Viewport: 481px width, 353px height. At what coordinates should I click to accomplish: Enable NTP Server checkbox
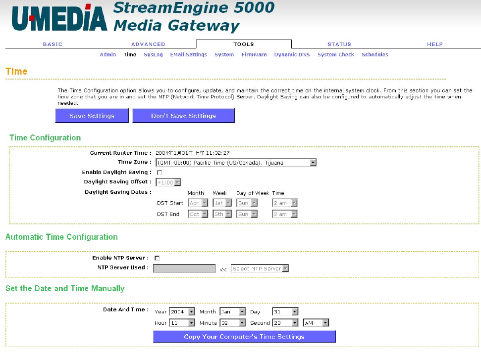point(157,258)
